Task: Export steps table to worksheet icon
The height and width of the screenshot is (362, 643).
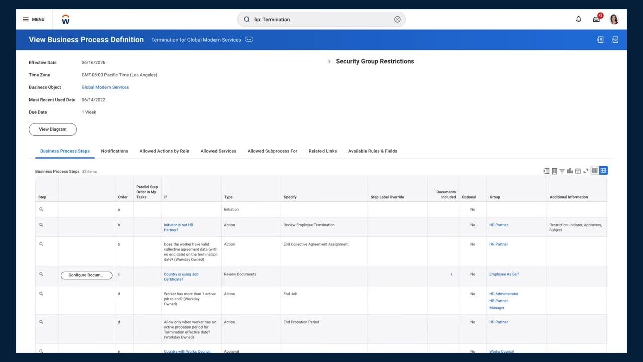Action: [x=554, y=171]
